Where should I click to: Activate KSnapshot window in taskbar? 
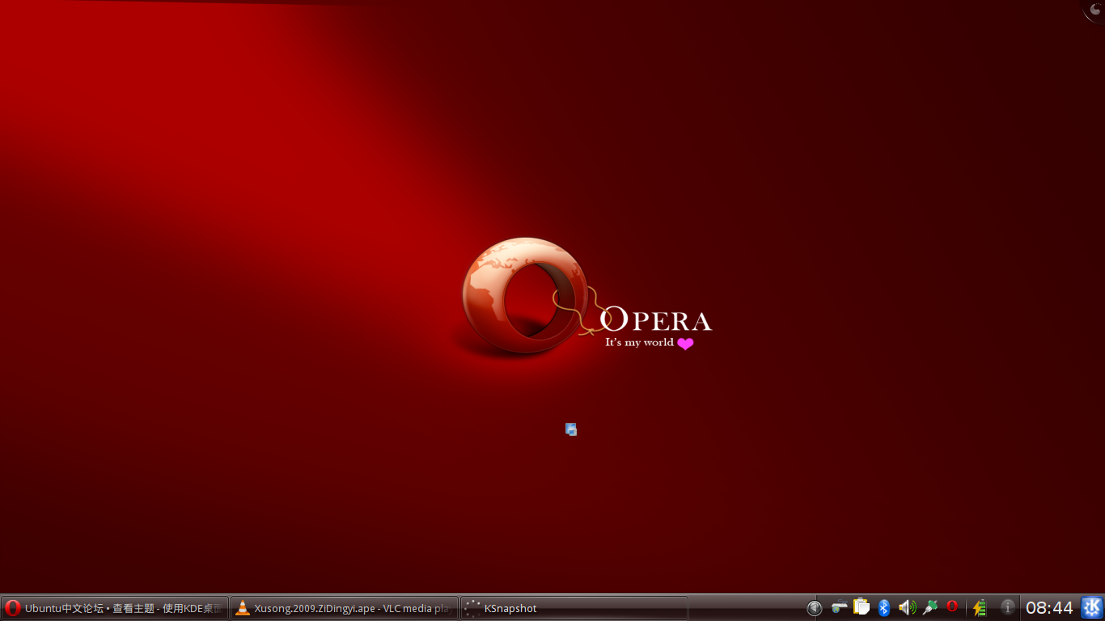coord(574,608)
